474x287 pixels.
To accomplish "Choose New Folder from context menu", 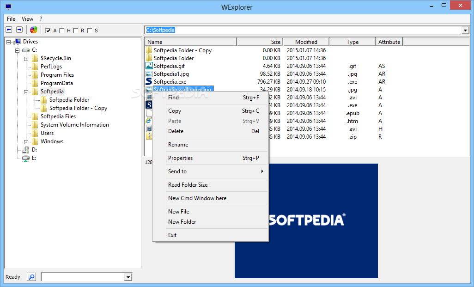I will [x=217, y=222].
